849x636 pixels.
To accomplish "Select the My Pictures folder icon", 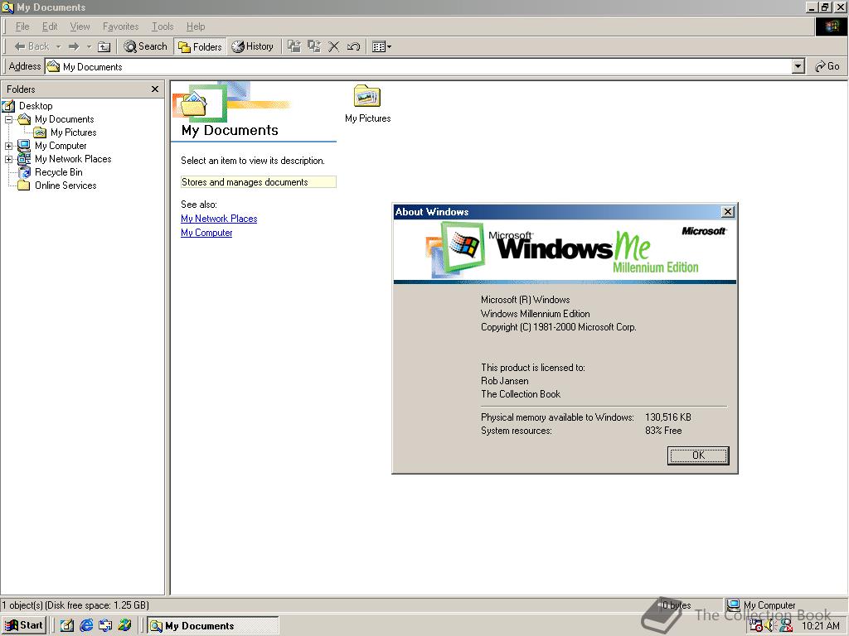I will [x=367, y=97].
